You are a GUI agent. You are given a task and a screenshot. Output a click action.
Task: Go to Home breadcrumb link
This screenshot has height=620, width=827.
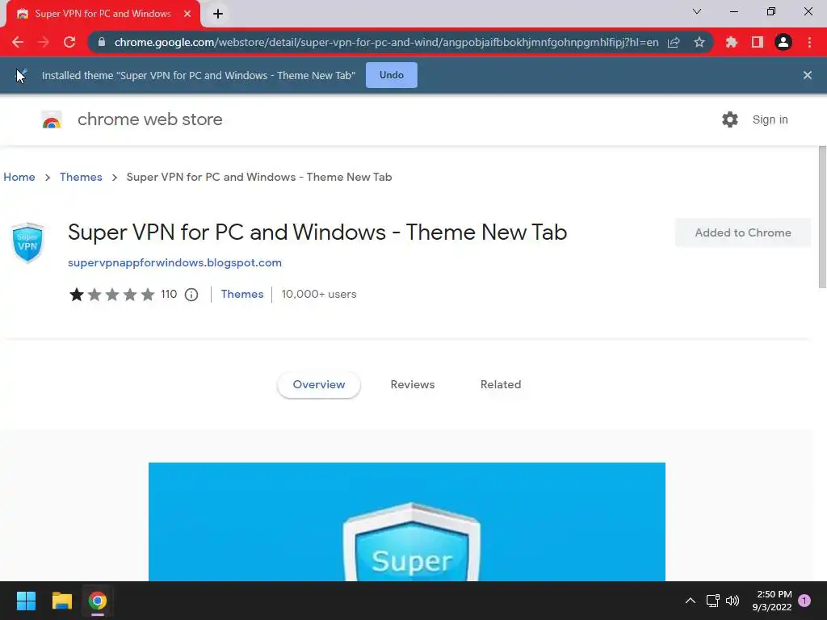19,177
